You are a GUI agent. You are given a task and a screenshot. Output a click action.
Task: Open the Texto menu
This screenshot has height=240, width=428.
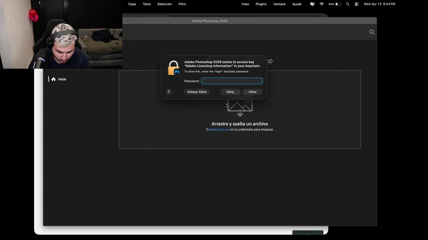click(x=147, y=4)
